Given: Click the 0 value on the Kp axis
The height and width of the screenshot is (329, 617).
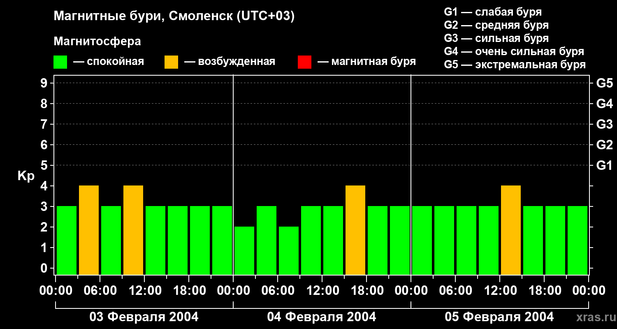Looking at the screenshot, I should 45,268.
